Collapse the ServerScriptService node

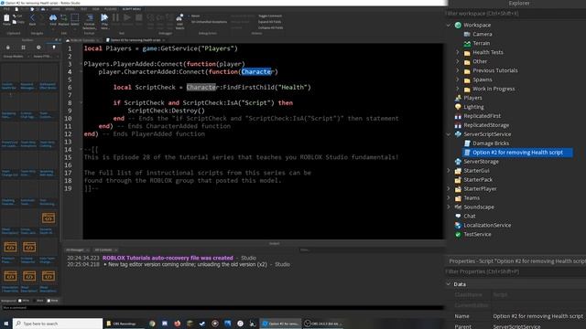click(449, 134)
